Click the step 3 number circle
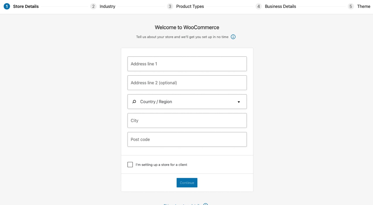Image resolution: width=373 pixels, height=205 pixels. (x=170, y=6)
